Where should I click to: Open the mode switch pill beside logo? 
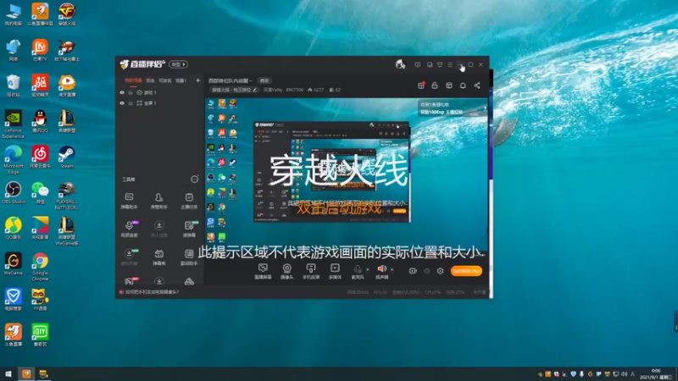click(x=178, y=64)
